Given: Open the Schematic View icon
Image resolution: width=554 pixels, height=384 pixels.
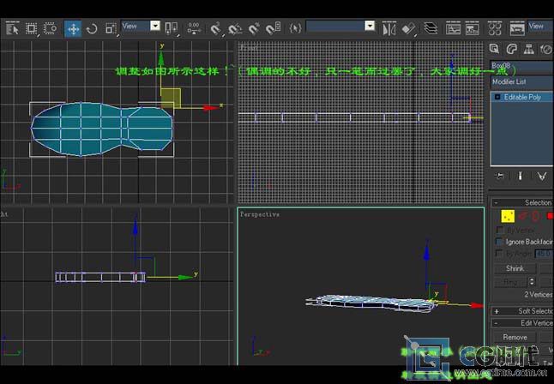Looking at the screenshot, I should [x=472, y=28].
